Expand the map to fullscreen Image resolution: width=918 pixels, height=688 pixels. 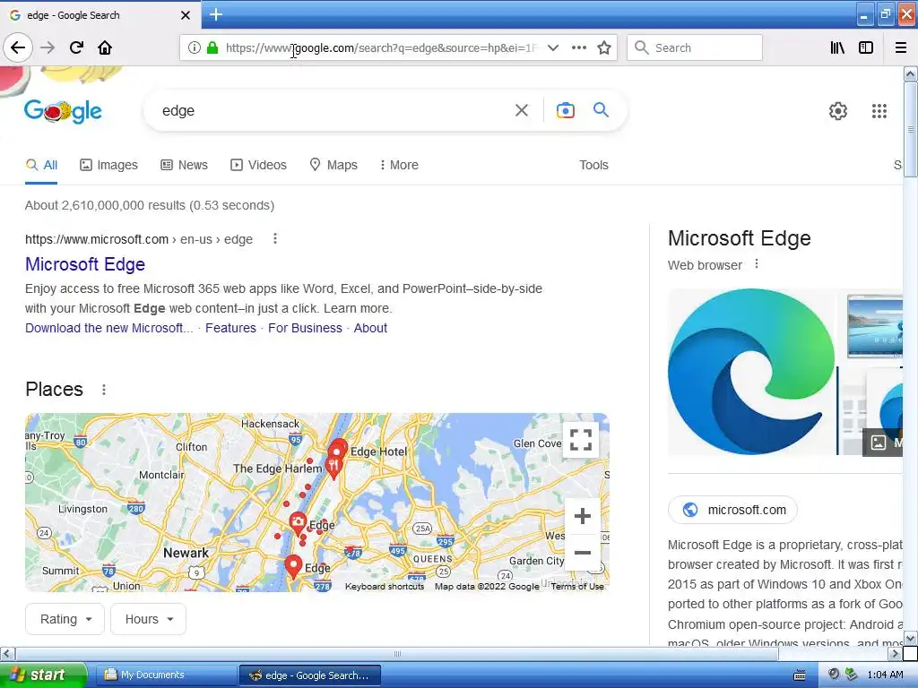[x=581, y=439]
